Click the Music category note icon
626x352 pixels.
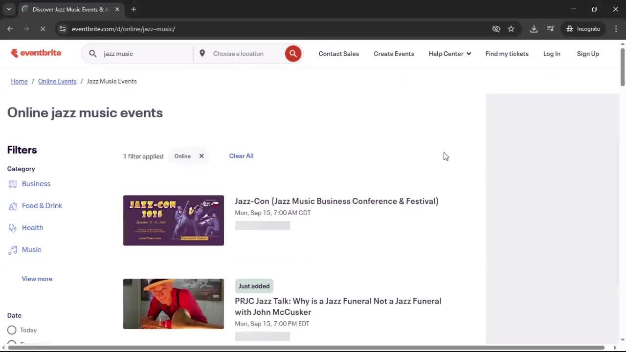point(13,250)
